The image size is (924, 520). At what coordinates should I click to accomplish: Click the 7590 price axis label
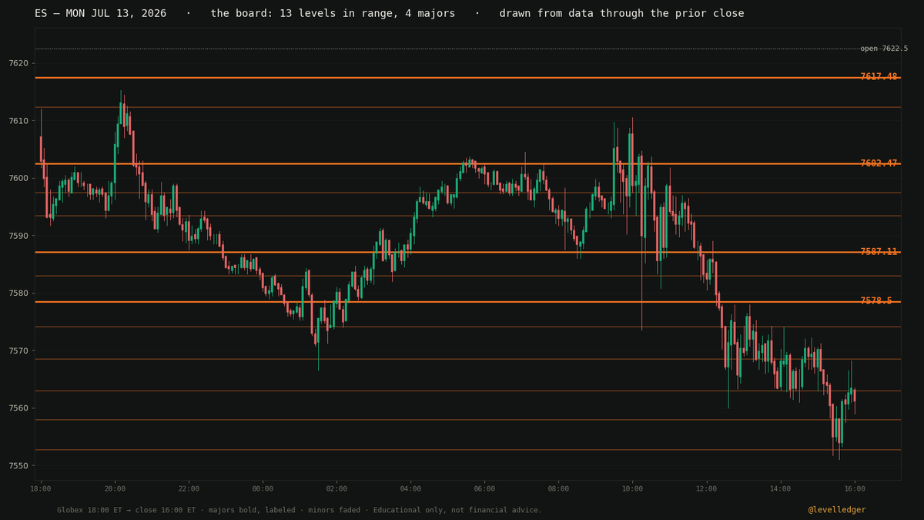click(x=19, y=236)
